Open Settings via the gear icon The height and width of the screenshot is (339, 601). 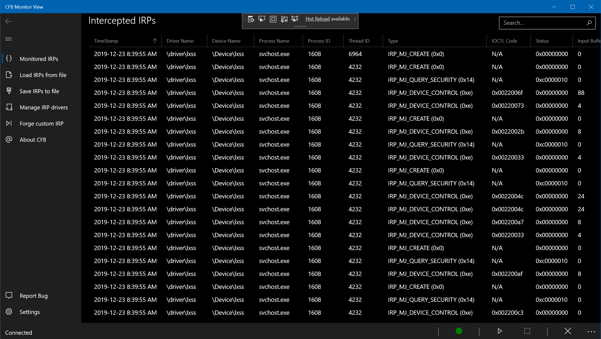point(9,312)
